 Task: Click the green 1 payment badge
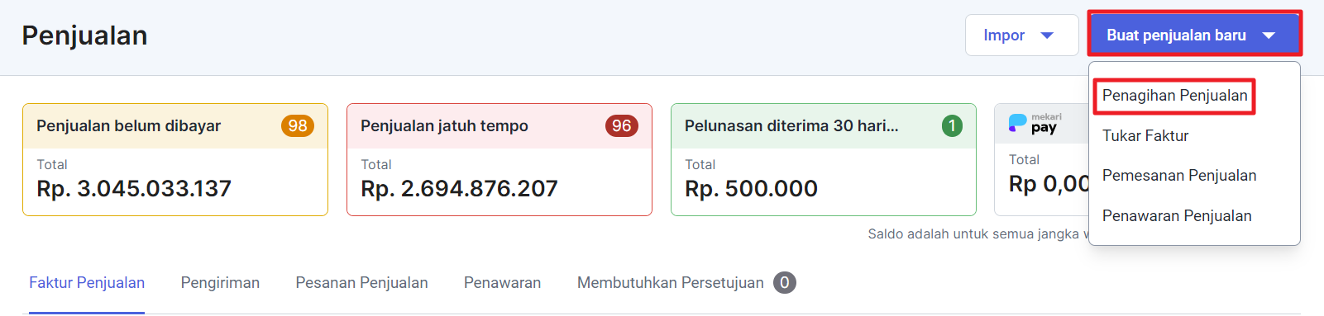click(952, 125)
